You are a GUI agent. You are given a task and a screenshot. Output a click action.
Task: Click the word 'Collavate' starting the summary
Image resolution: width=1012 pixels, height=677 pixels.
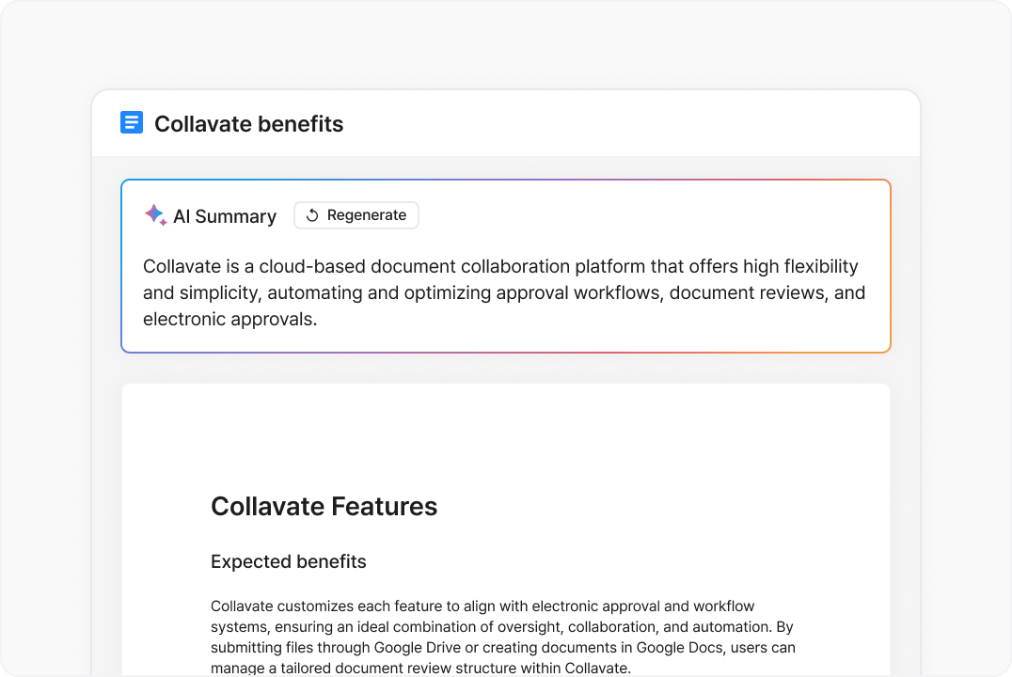pos(182,266)
